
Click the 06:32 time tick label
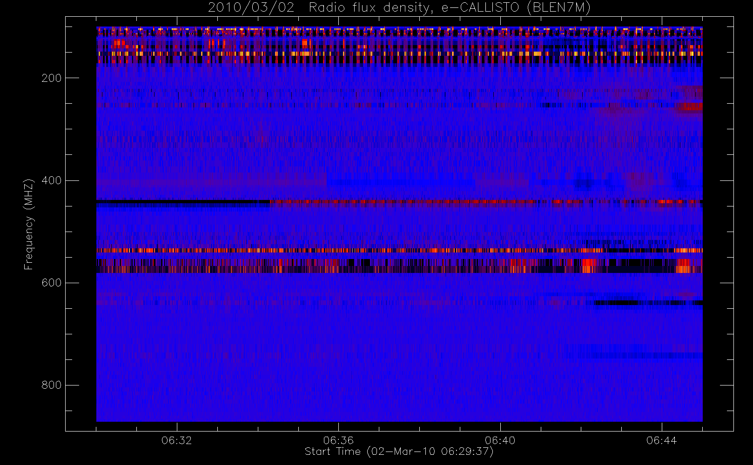(177, 440)
